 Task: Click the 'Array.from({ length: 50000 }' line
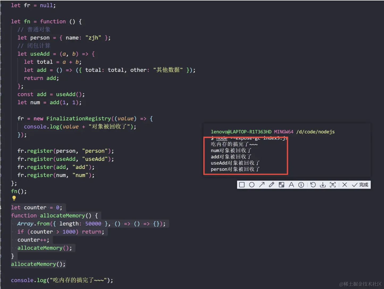(x=91, y=224)
